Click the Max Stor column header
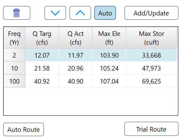 pos(152,38)
